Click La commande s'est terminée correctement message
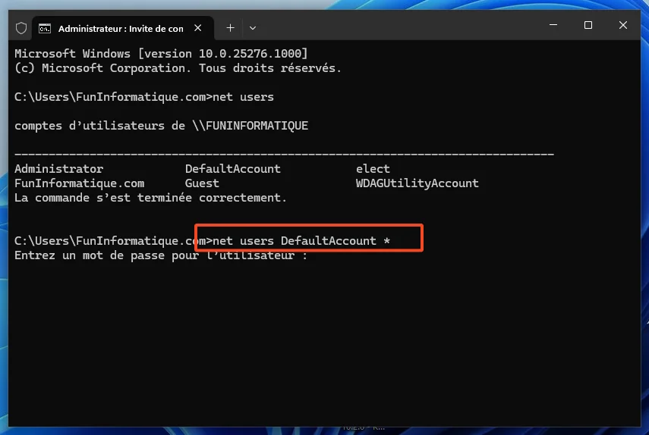 click(150, 197)
